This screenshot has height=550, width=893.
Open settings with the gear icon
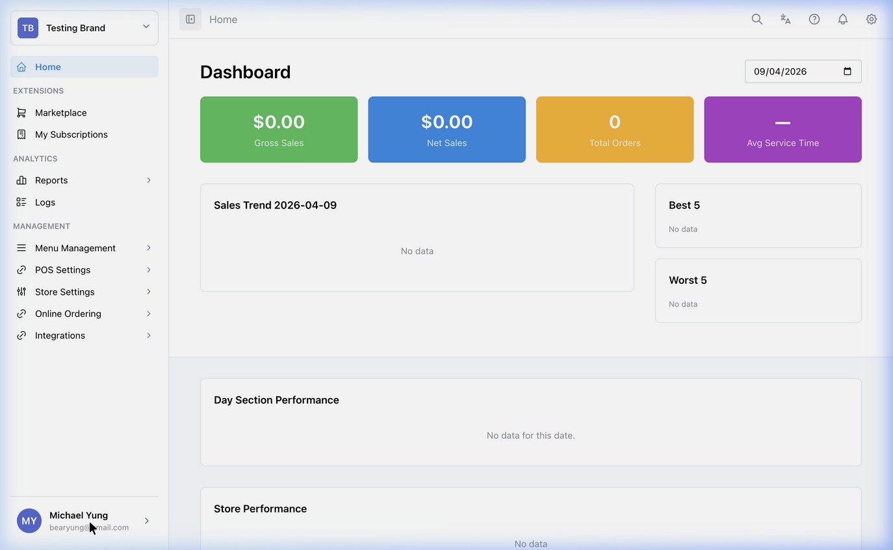point(871,19)
